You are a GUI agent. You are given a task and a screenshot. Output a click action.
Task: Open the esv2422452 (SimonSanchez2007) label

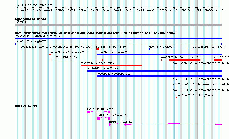[x=38, y=36]
